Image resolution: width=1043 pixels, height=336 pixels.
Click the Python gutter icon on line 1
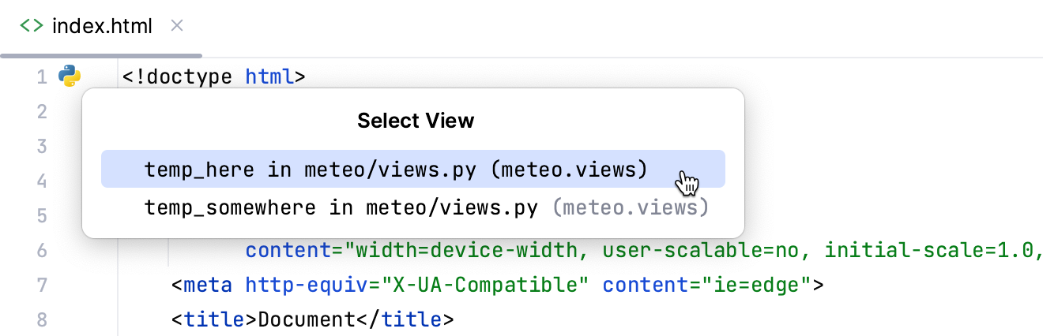[x=70, y=77]
